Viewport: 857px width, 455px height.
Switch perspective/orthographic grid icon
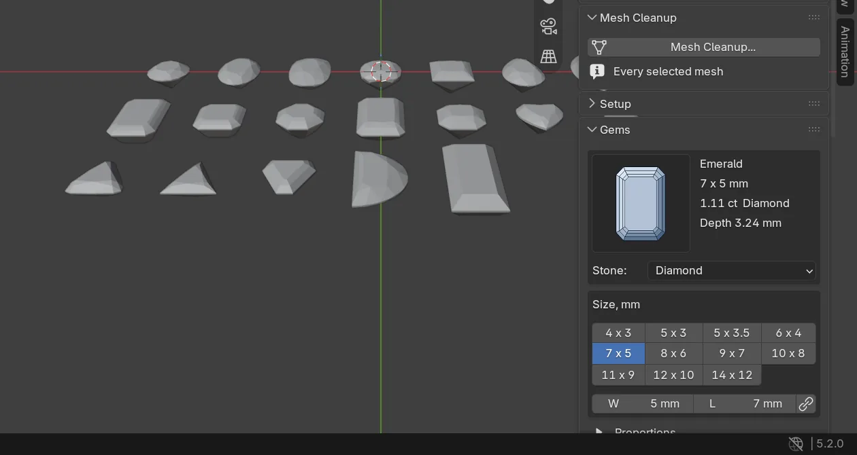click(x=548, y=56)
